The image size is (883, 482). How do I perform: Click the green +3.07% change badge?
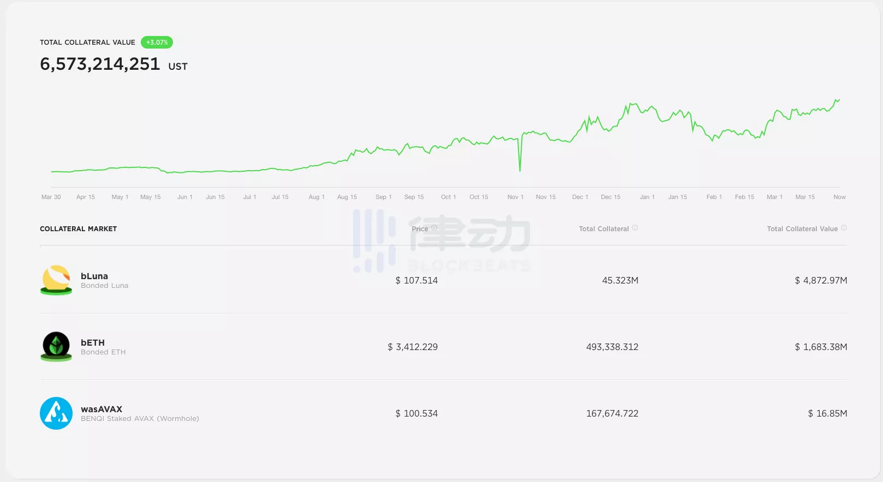(157, 43)
